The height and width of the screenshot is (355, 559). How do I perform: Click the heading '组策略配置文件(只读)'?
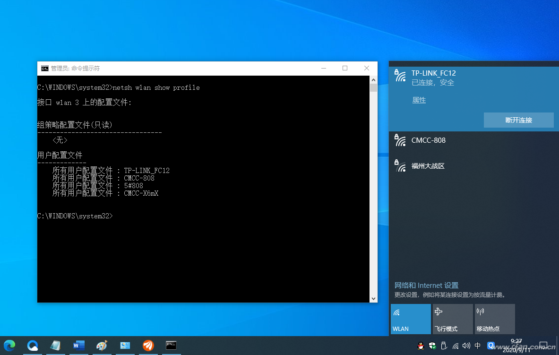75,125
